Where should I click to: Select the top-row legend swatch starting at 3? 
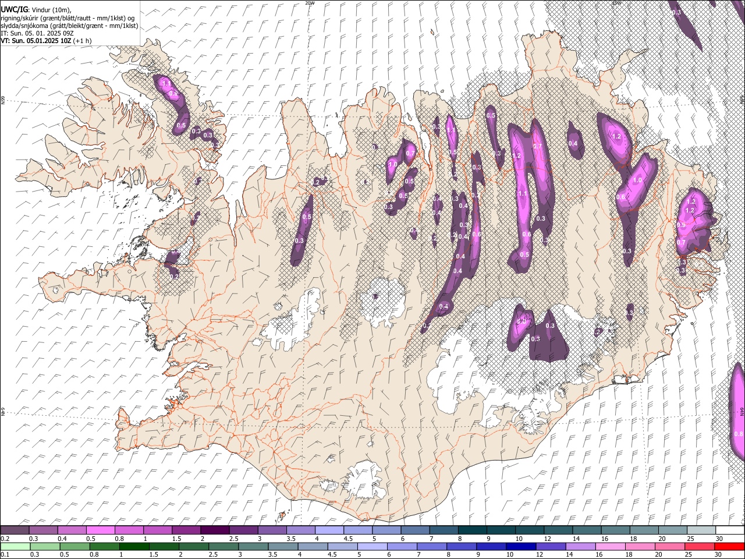(272, 530)
